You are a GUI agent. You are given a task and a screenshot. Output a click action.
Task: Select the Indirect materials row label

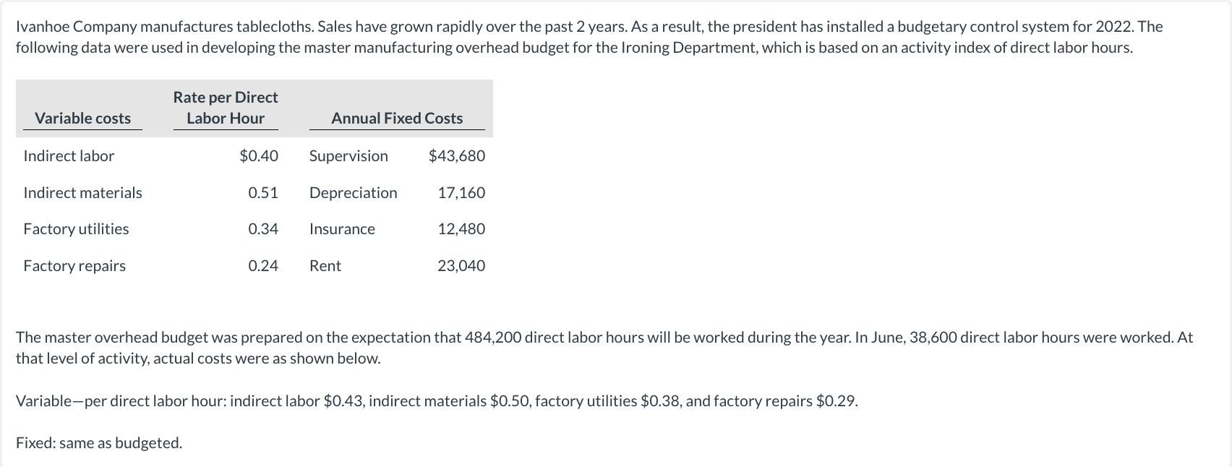[82, 192]
